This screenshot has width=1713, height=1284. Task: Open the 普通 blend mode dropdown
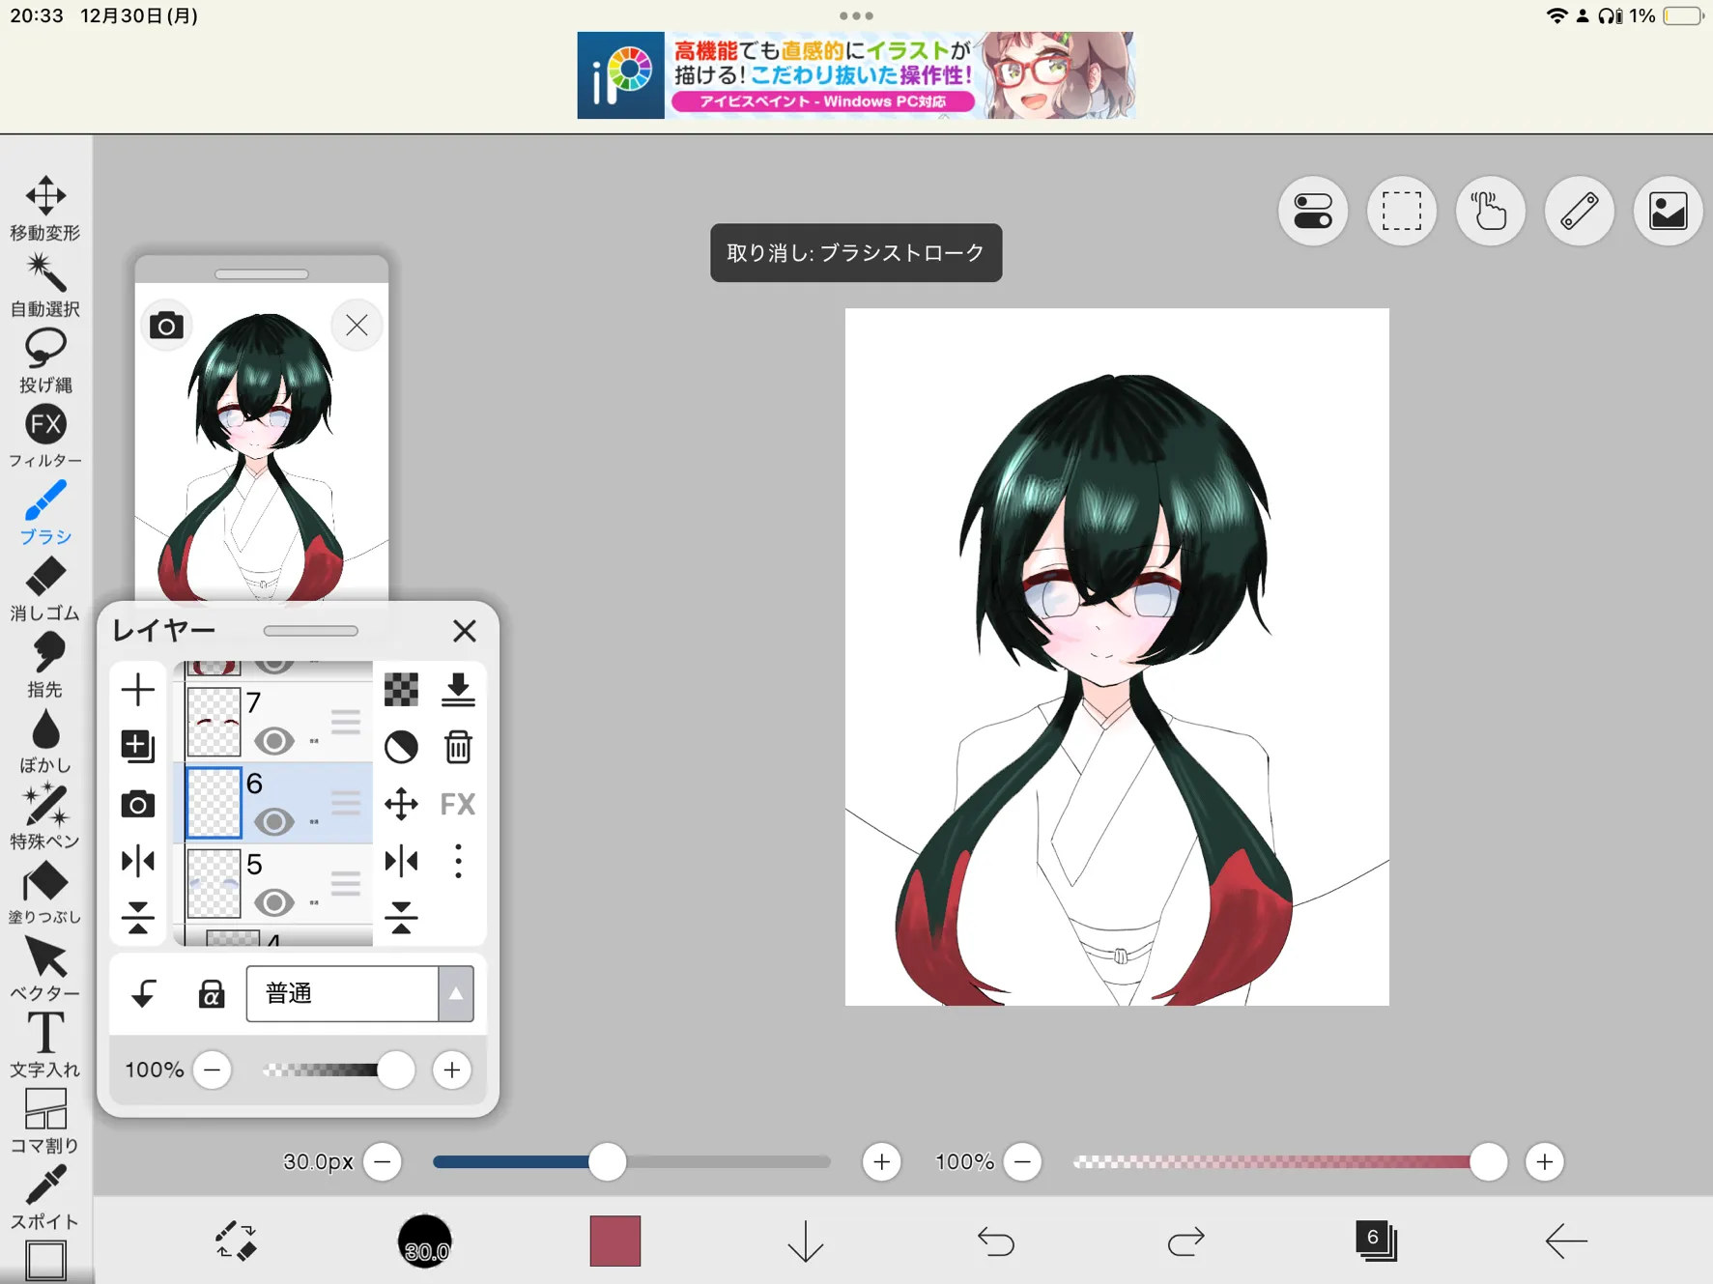click(x=359, y=993)
